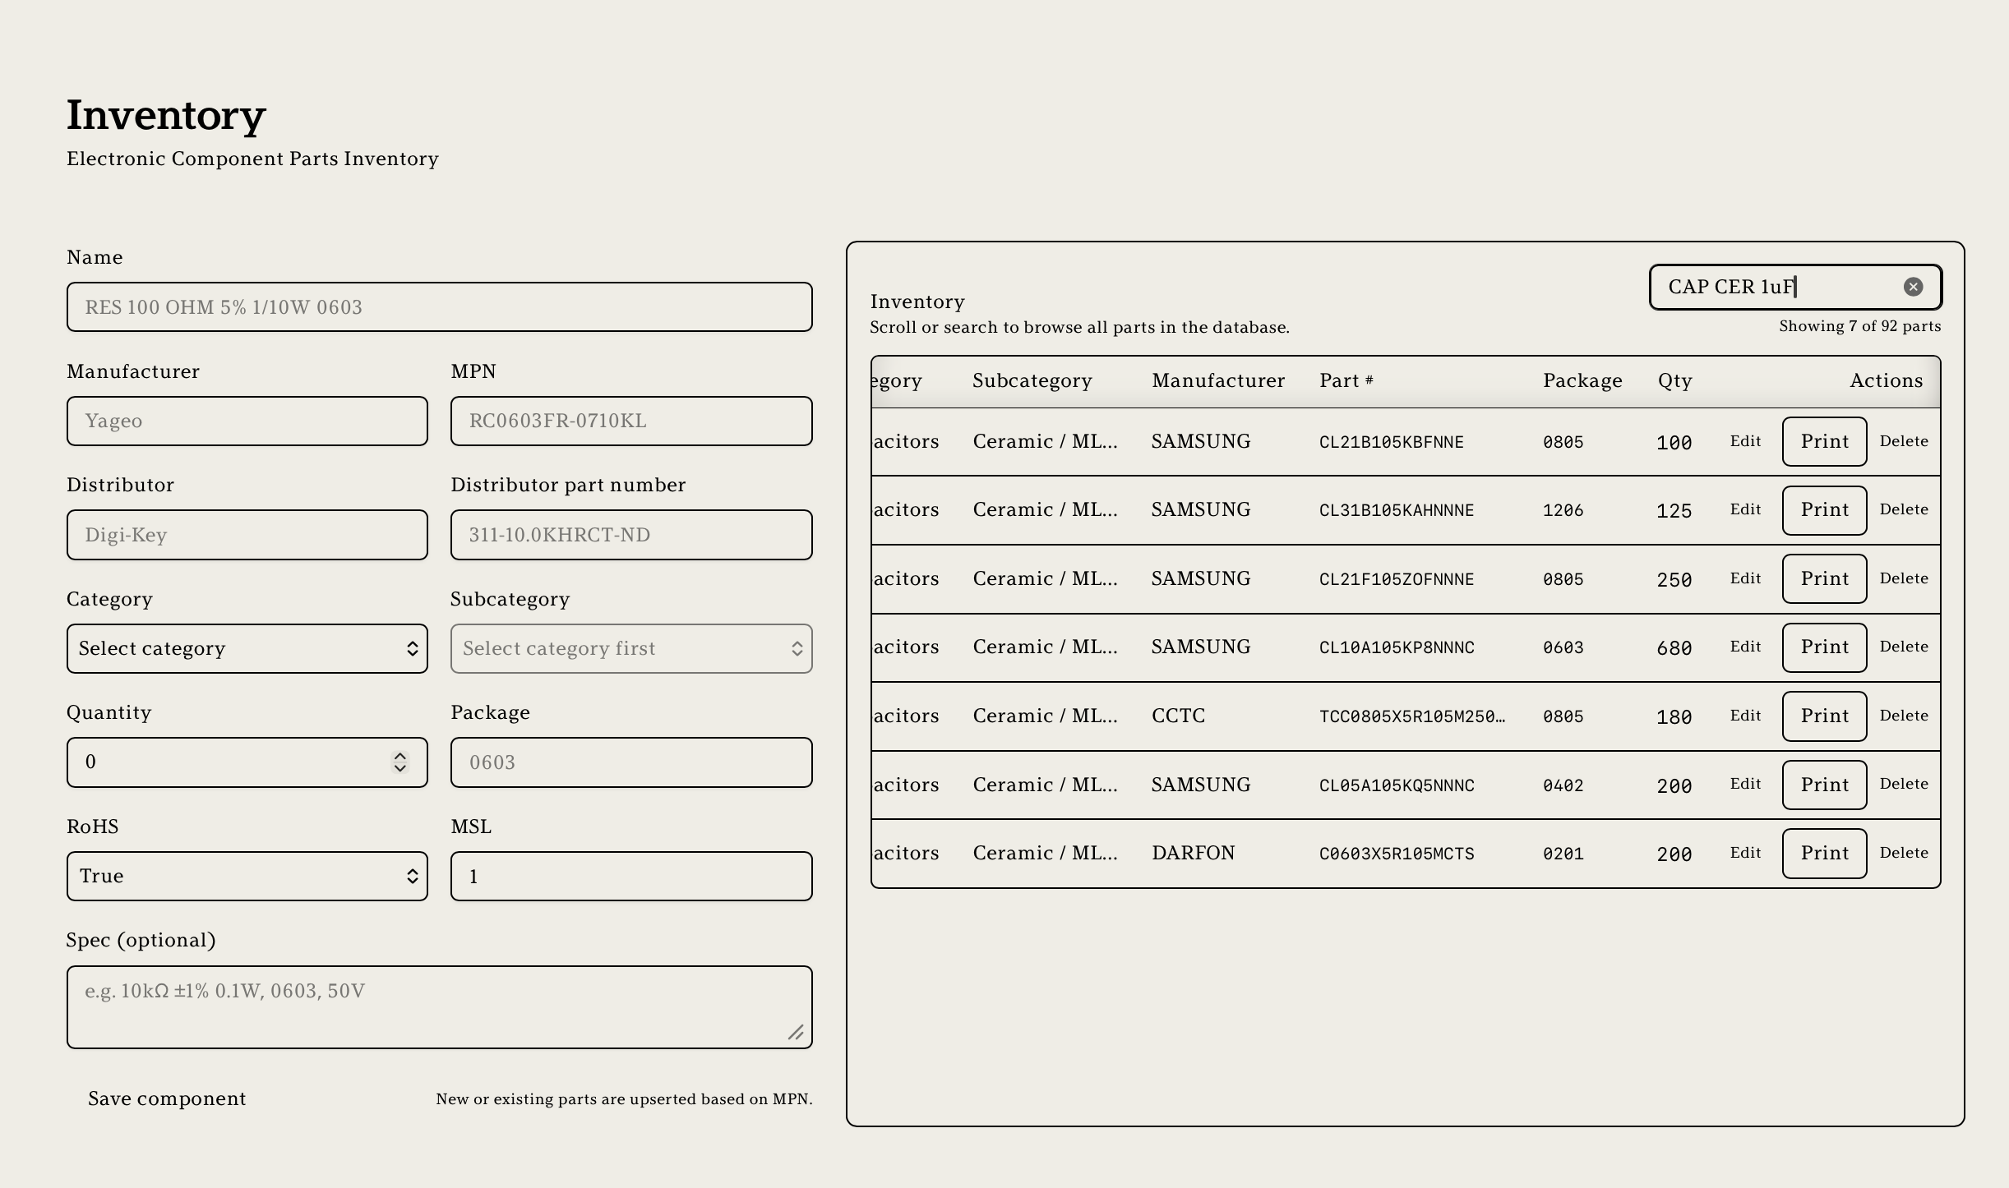Click the Part # column header
This screenshot has width=2009, height=1188.
click(1346, 380)
